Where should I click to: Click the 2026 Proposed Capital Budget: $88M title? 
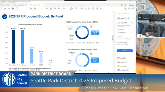click(82, 49)
